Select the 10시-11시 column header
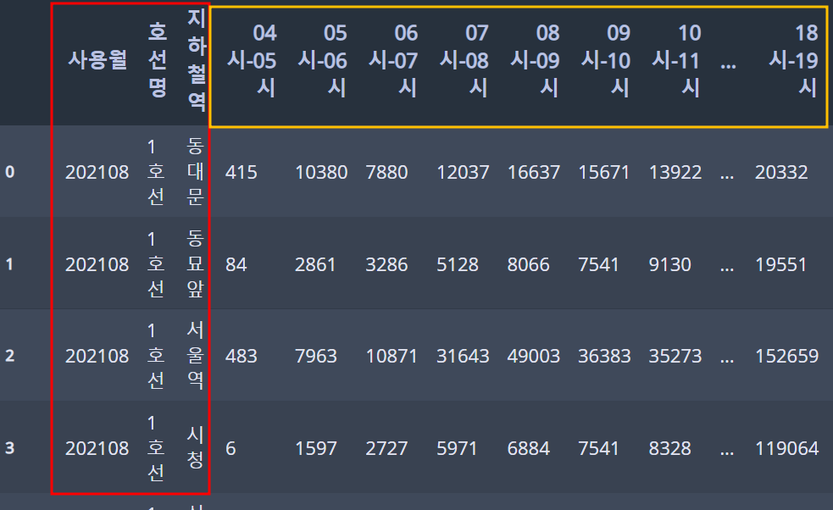Viewport: 833px width, 510px height. point(676,60)
